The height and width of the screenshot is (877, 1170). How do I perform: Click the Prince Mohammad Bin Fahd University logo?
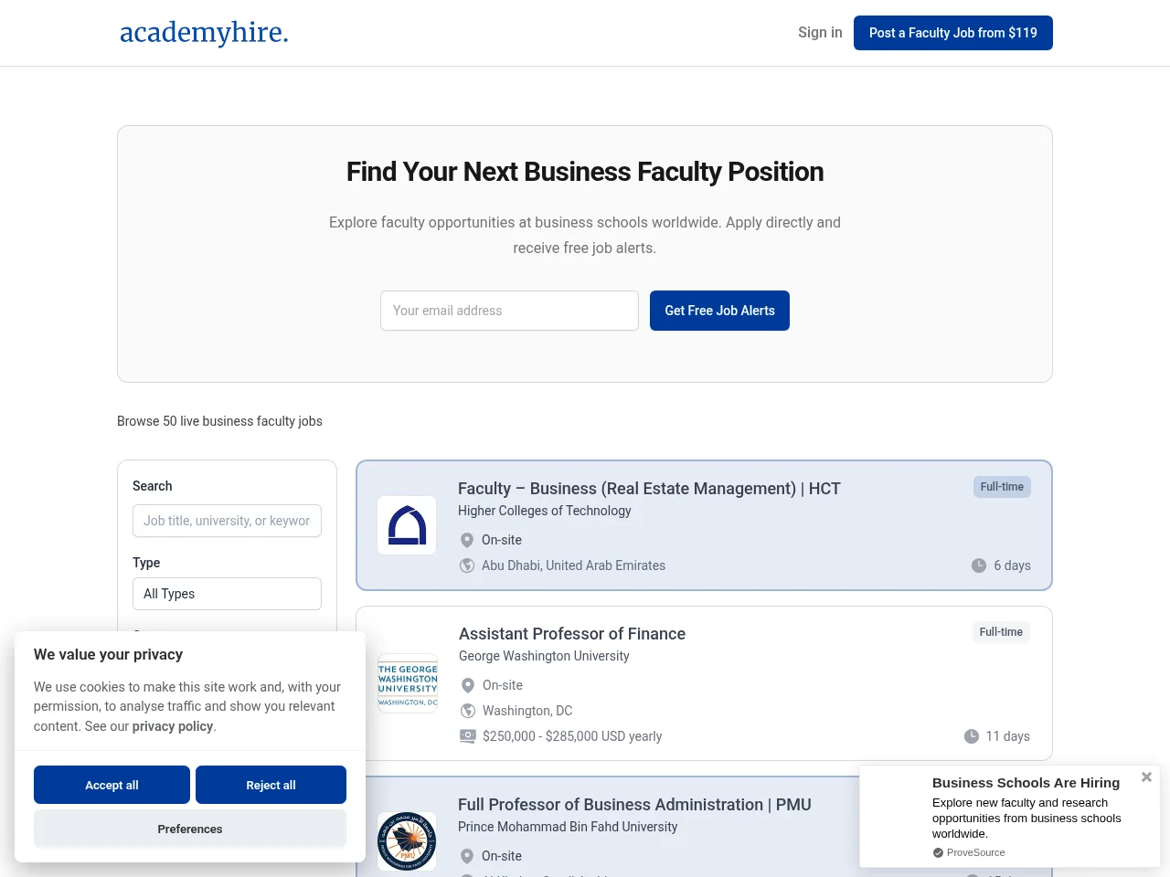click(x=407, y=840)
